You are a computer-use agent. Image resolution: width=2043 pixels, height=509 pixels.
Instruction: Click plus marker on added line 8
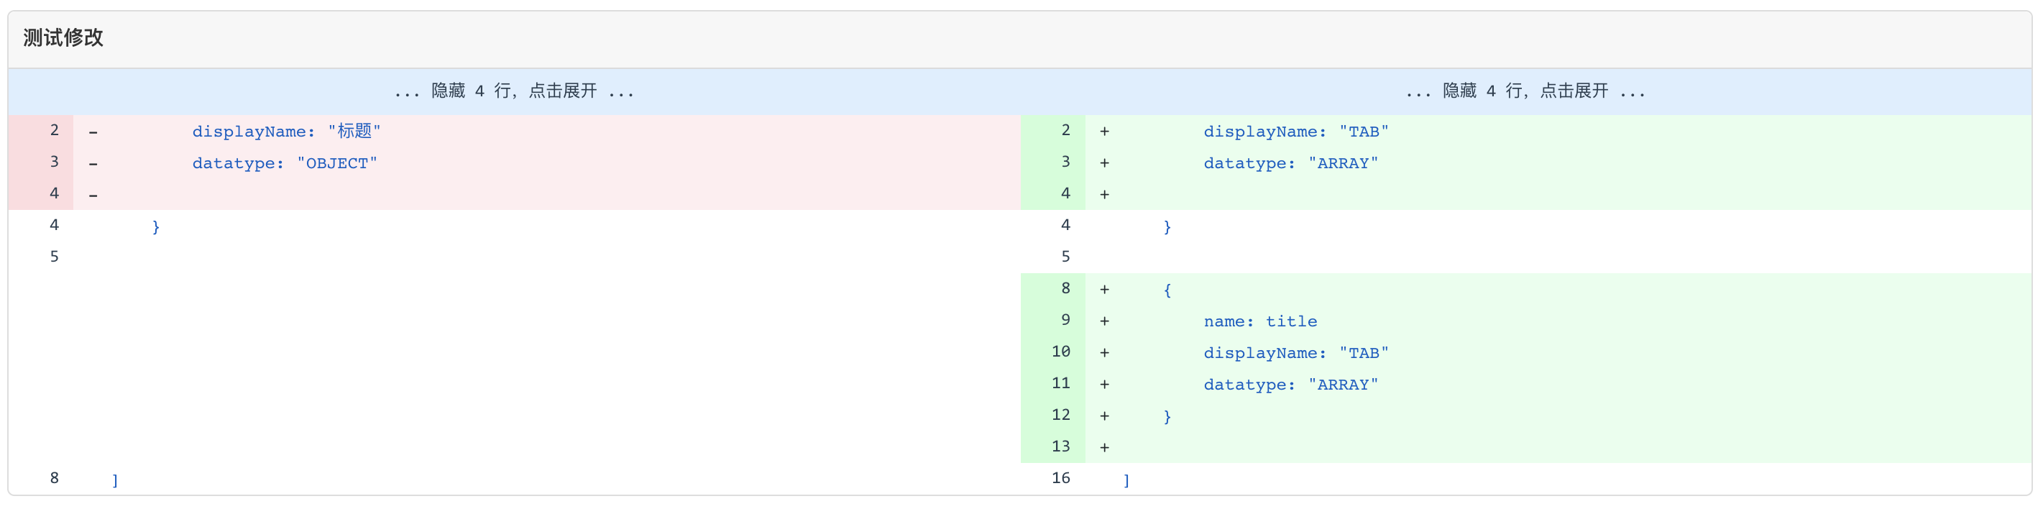1104,290
